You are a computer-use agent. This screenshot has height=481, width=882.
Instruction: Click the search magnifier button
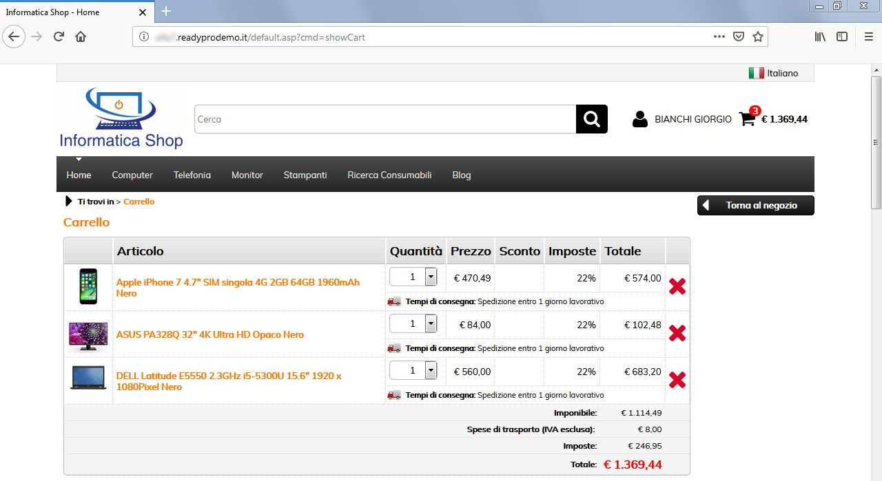(592, 119)
